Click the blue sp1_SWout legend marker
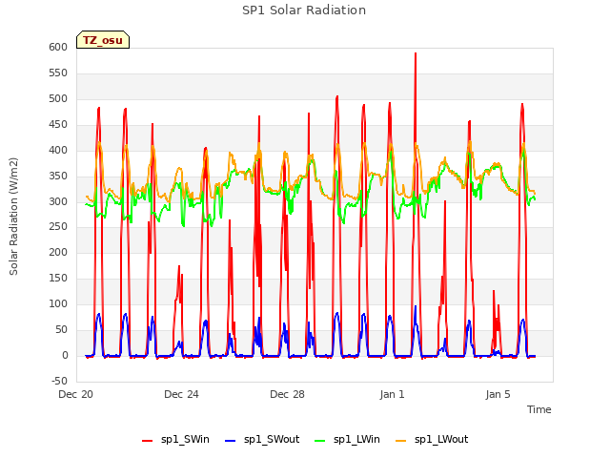This screenshot has width=610, height=458. (231, 441)
